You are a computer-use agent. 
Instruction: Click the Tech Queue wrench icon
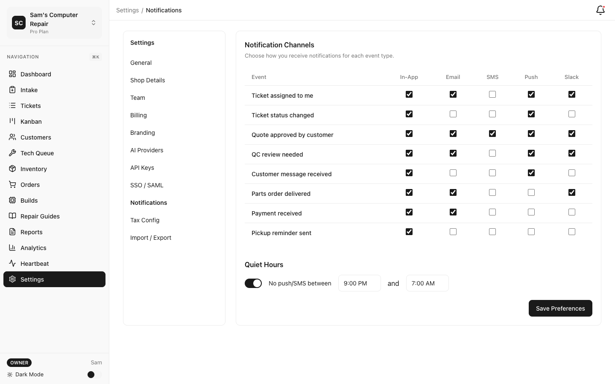[13, 153]
